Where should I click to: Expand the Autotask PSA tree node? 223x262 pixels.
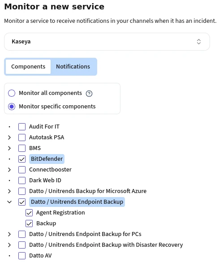coord(9,137)
